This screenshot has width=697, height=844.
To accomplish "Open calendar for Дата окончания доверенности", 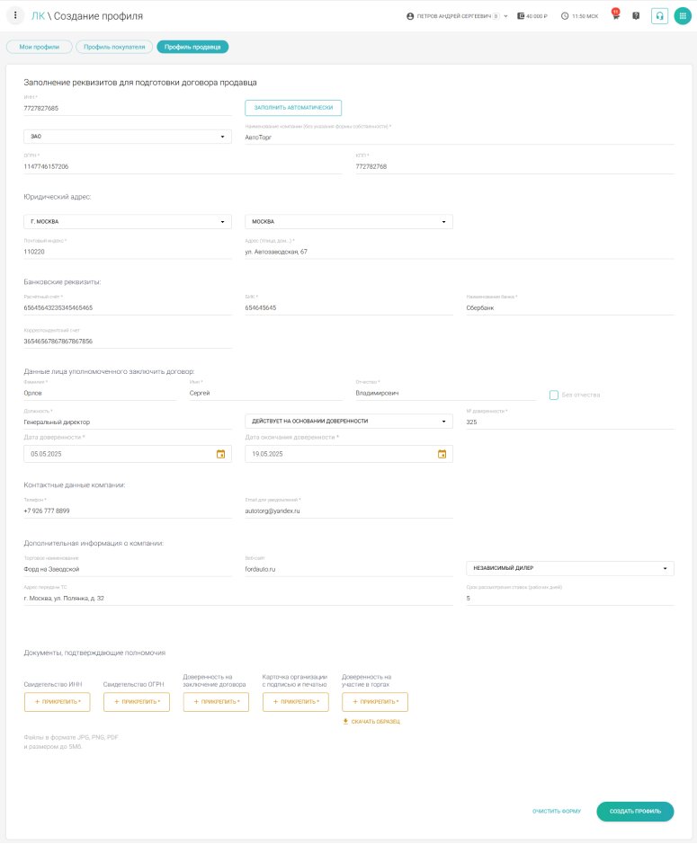I will click(442, 454).
